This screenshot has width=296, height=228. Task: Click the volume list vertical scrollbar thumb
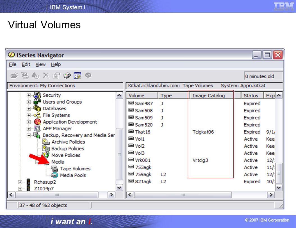pos(279,173)
